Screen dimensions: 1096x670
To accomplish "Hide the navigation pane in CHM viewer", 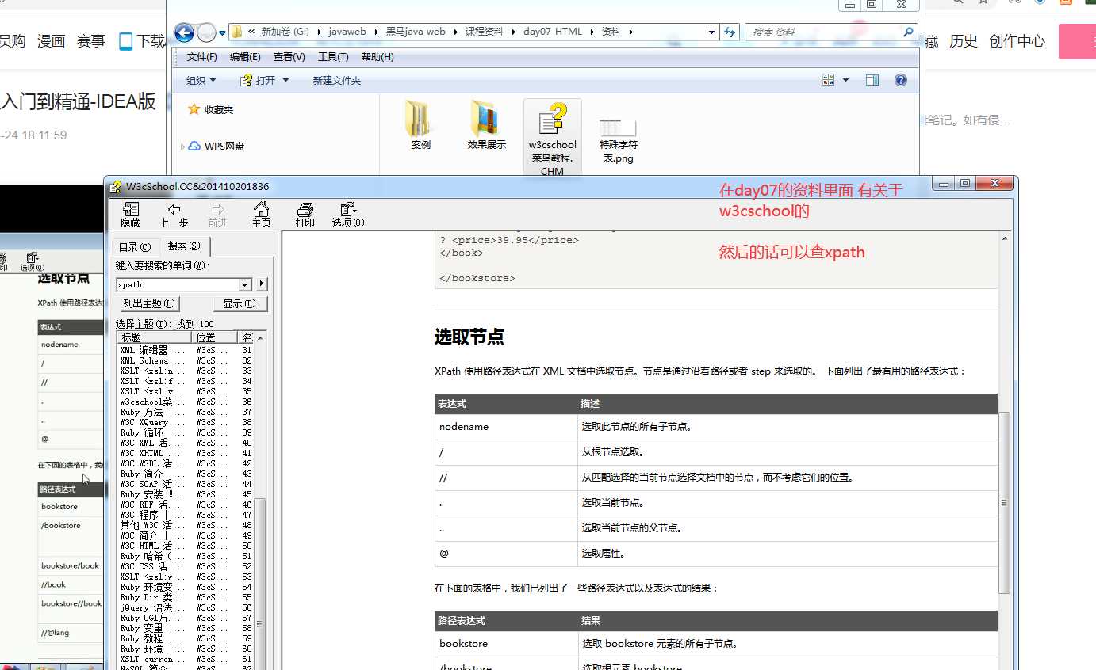I will coord(130,215).
